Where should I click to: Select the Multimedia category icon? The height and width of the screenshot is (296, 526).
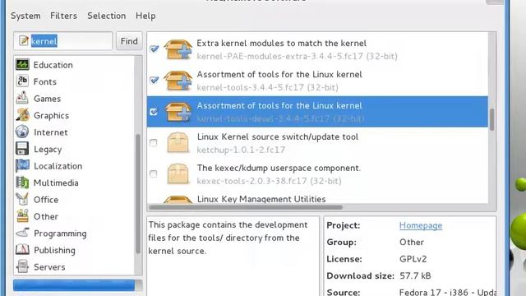(x=22, y=183)
